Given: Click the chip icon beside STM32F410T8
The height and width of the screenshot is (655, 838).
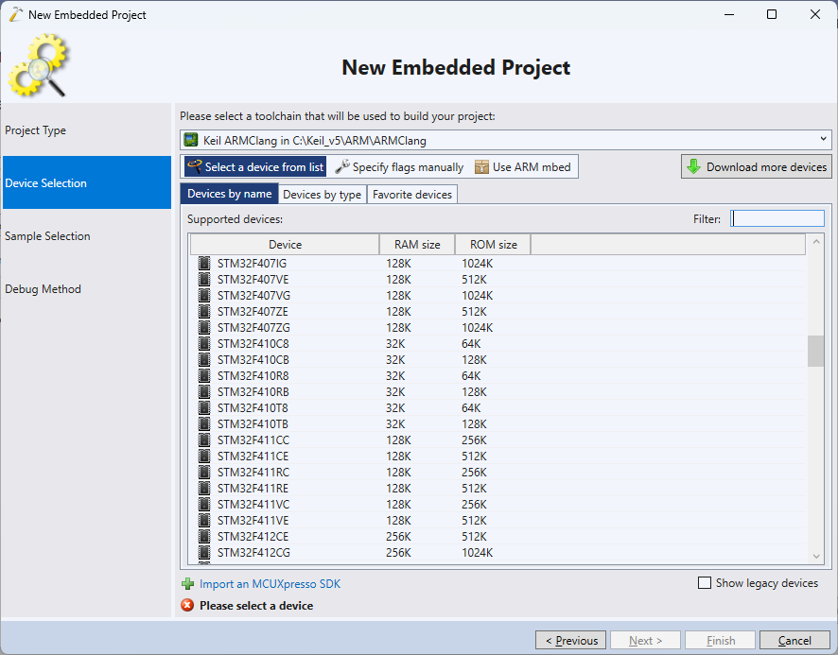Looking at the screenshot, I should pyautogui.click(x=204, y=407).
